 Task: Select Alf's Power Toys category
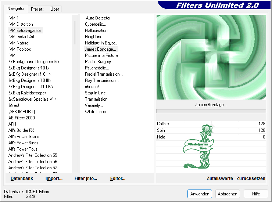[23, 149]
